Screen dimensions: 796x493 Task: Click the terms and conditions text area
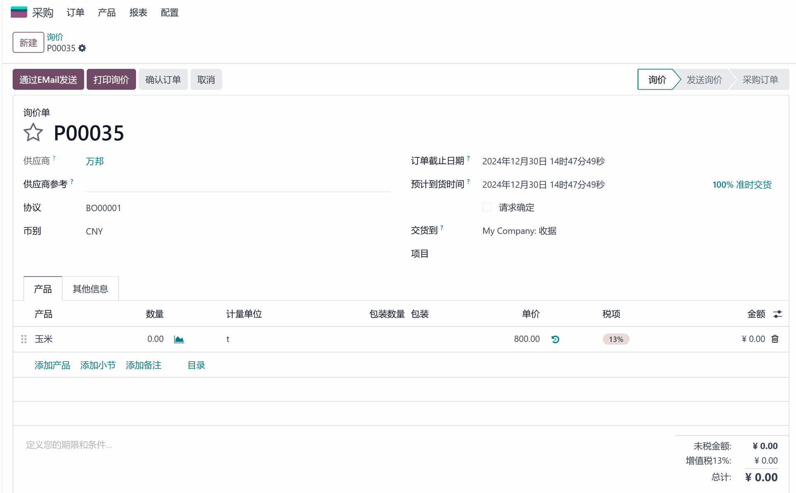pos(68,445)
